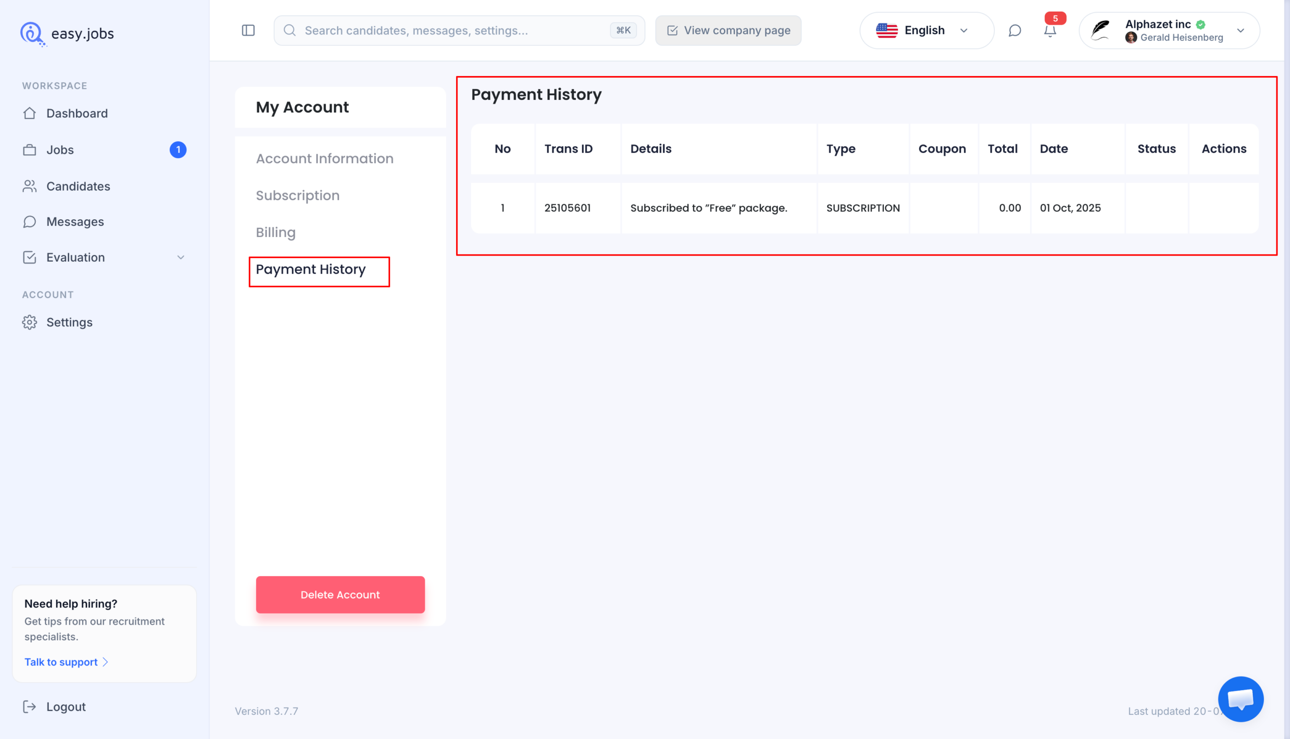This screenshot has height=739, width=1290.
Task: Click the Version 3.7.7 footer text
Action: 267,711
